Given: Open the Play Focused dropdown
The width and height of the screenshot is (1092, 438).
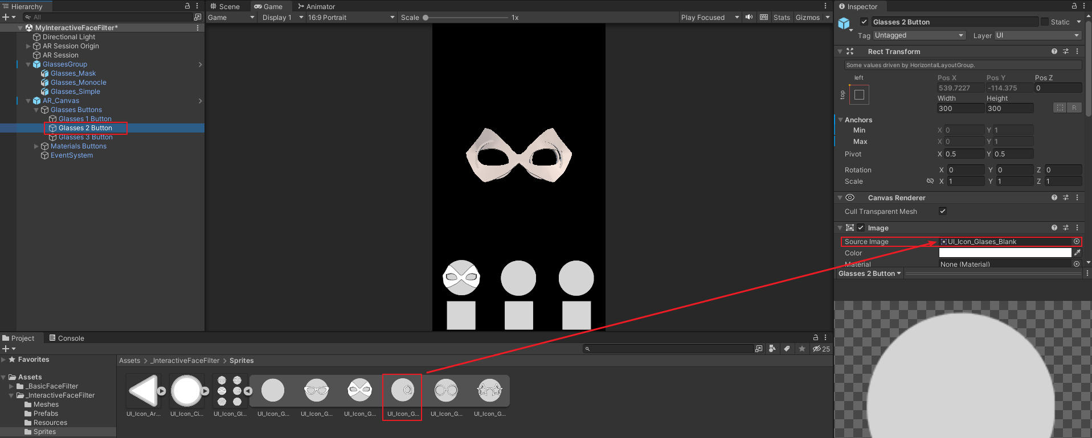Looking at the screenshot, I should tap(710, 17).
